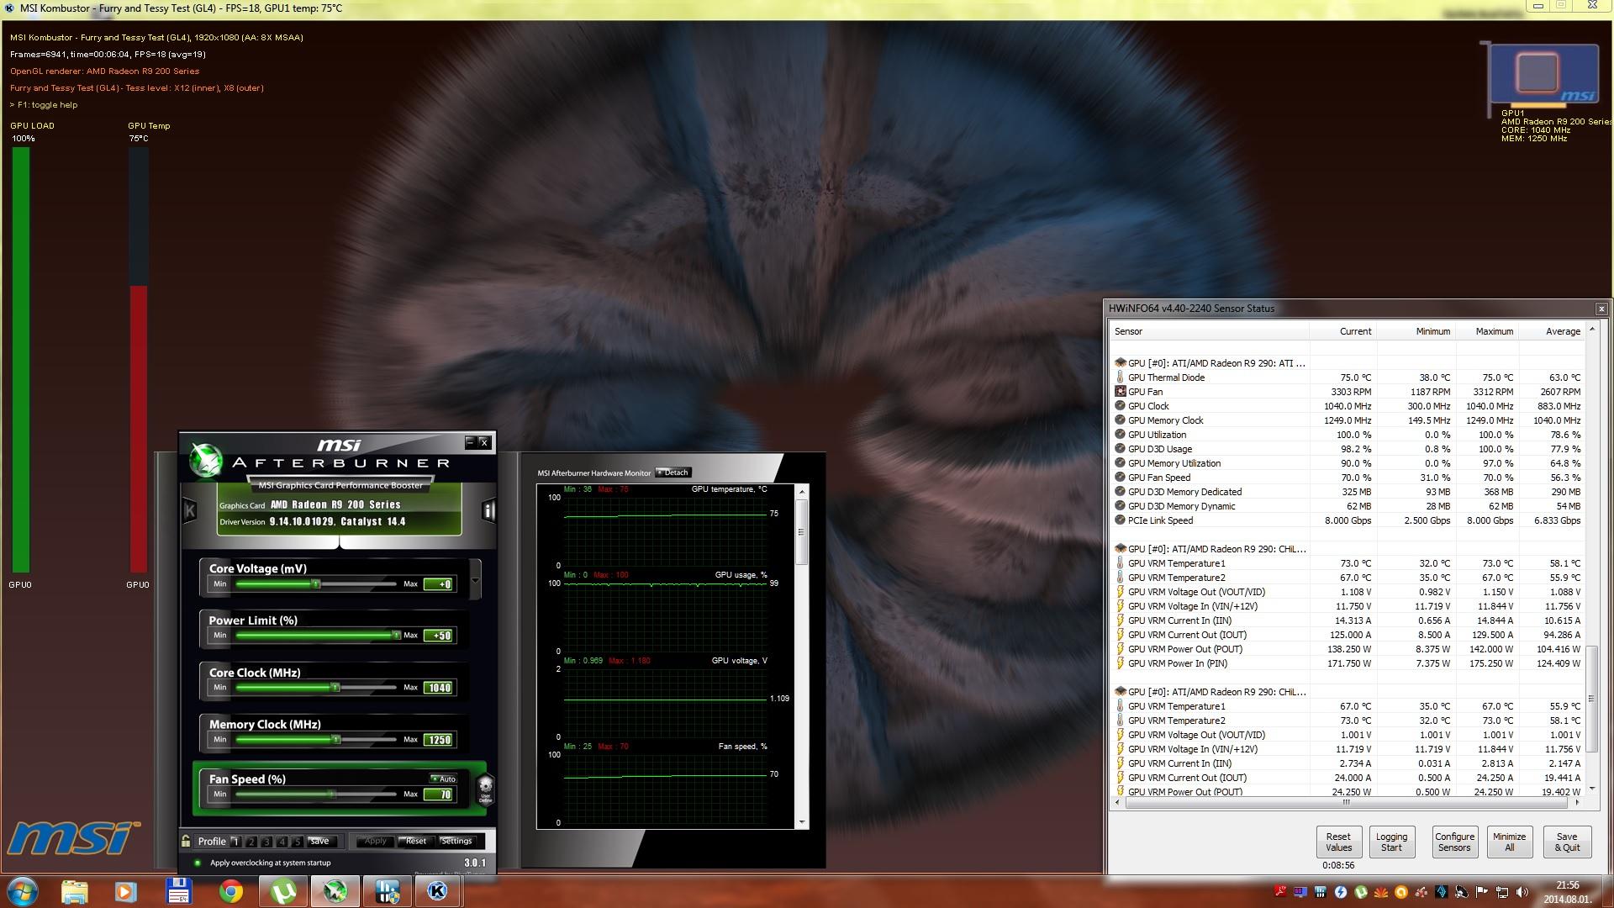
Task: Start logging in HWiNFO
Action: click(x=1391, y=842)
